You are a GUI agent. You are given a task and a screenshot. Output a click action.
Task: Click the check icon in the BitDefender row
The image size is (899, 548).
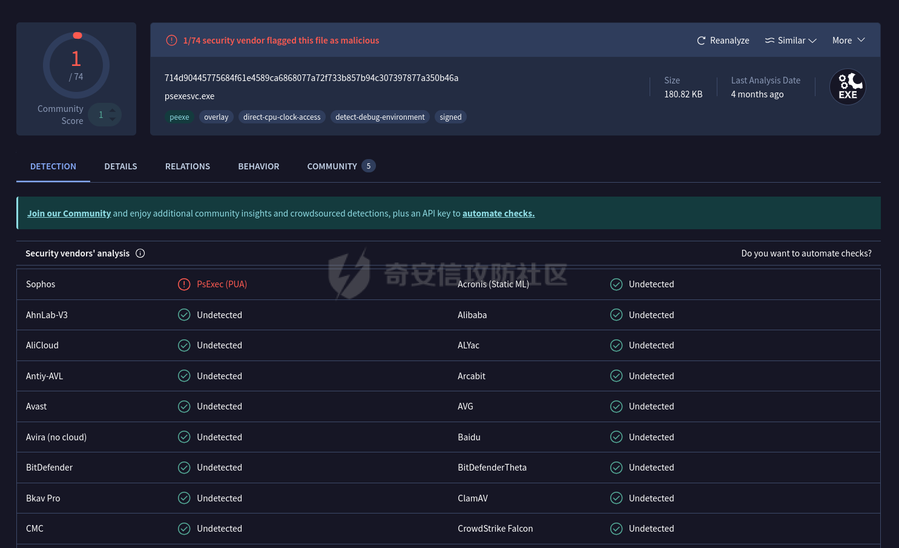pos(184,468)
